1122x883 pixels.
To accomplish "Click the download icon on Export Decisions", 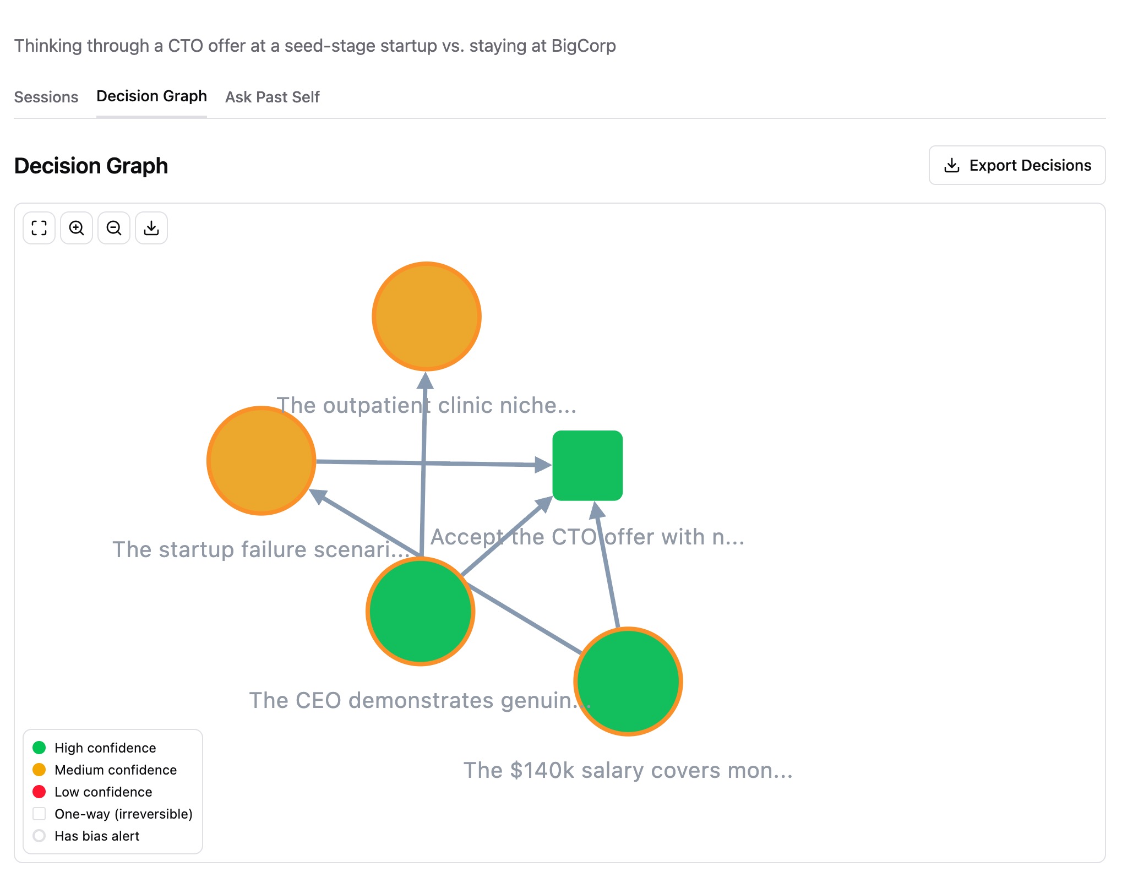I will tap(952, 165).
